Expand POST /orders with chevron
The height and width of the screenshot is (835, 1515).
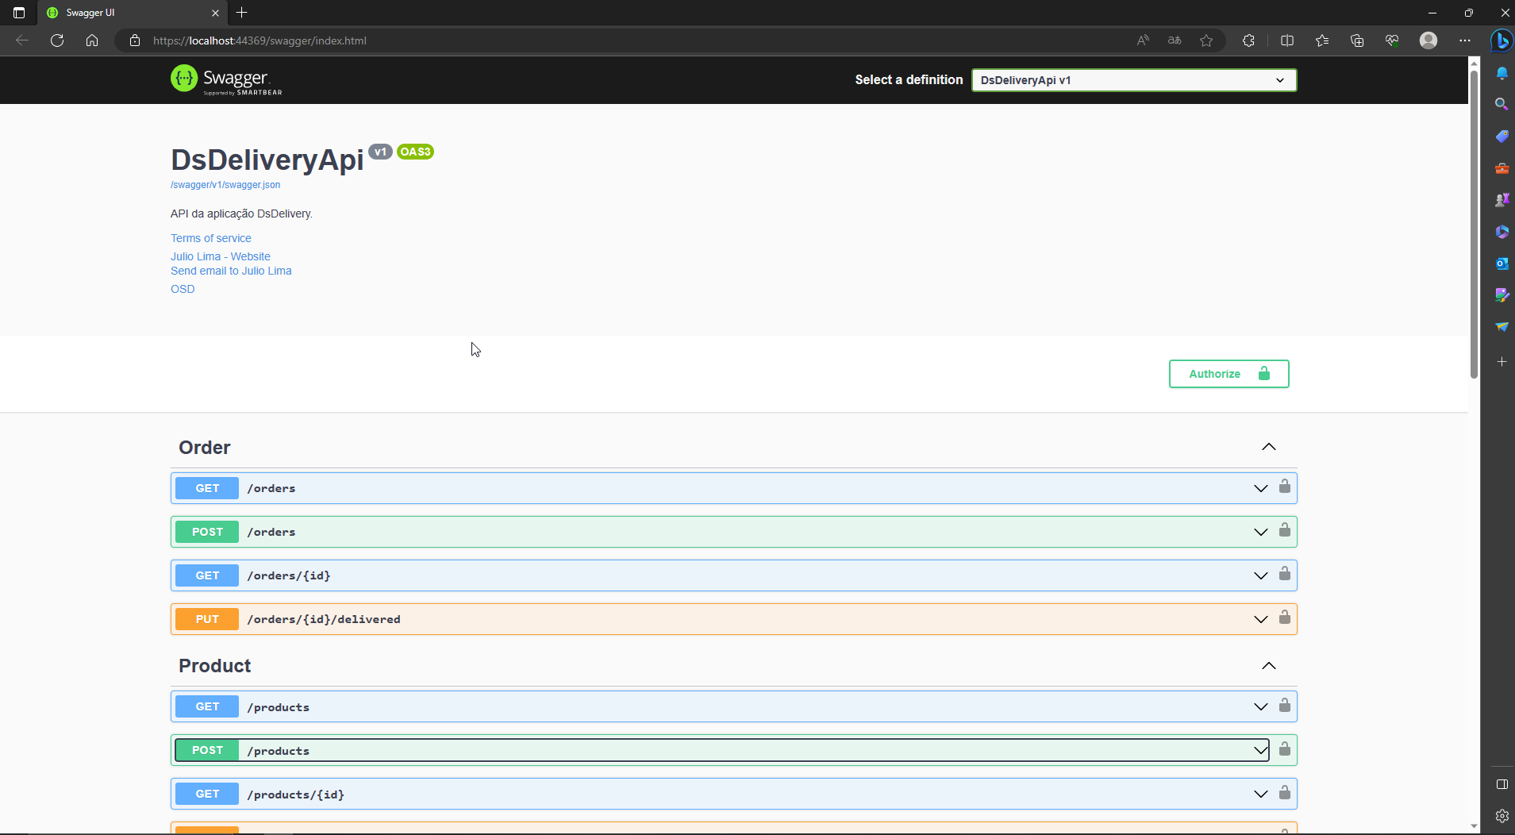[1260, 532]
